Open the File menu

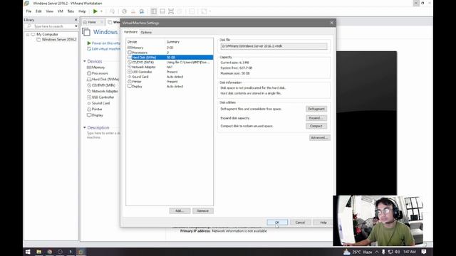click(28, 11)
